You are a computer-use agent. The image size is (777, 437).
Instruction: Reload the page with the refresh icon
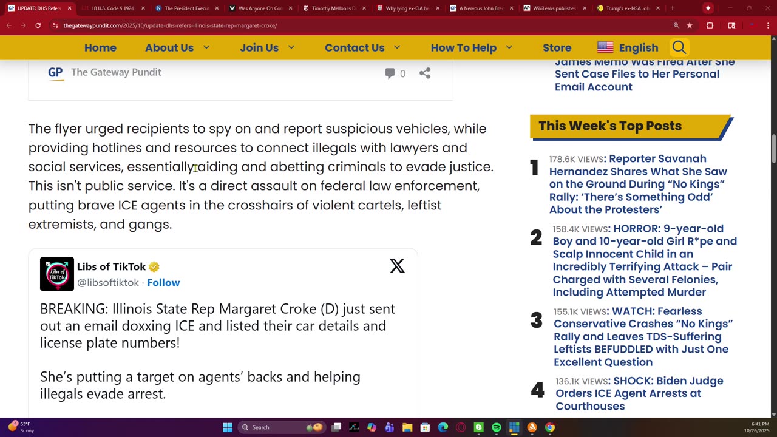(38, 25)
